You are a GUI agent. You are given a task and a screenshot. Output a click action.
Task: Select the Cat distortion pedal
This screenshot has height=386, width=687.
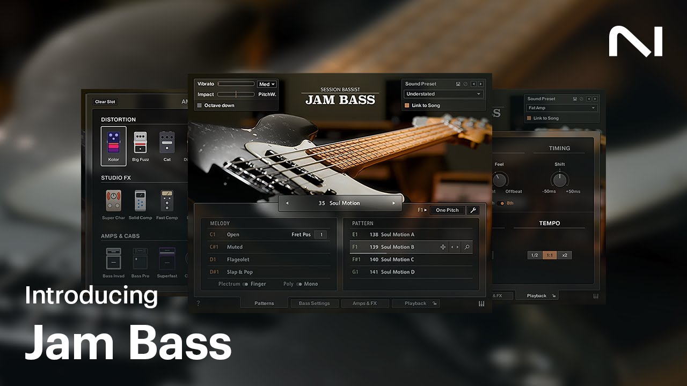[x=167, y=146]
